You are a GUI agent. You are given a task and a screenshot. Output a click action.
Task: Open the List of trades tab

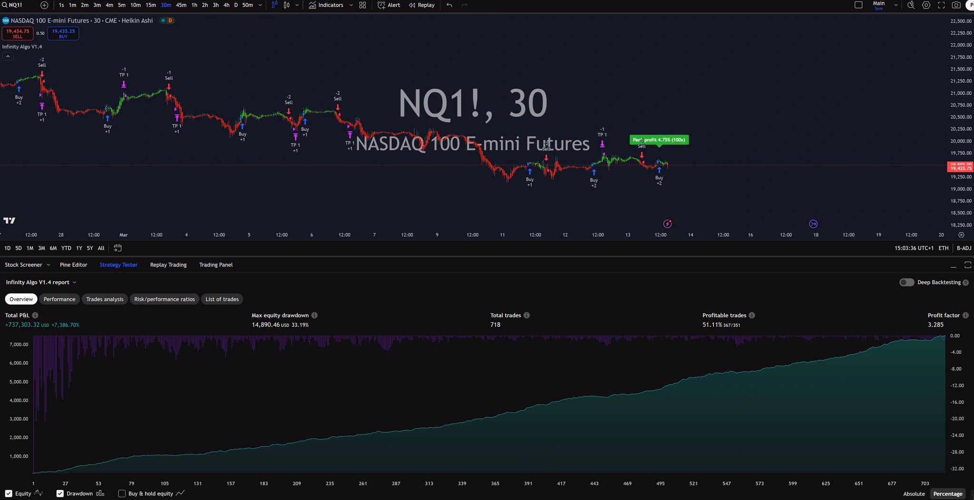222,299
